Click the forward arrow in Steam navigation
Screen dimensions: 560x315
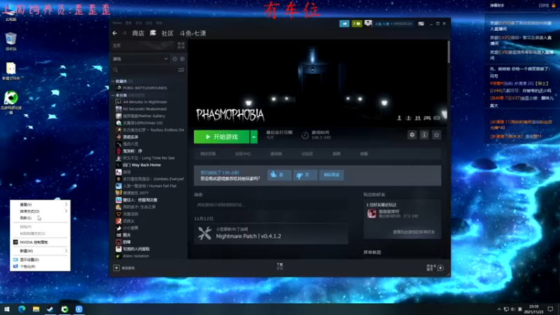125,33
